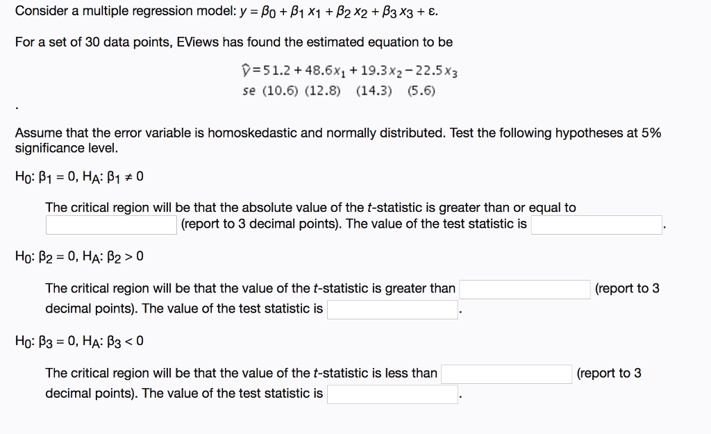The width and height of the screenshot is (711, 434).
Task: Click the critical value box after "greater than"
Action: point(525,290)
